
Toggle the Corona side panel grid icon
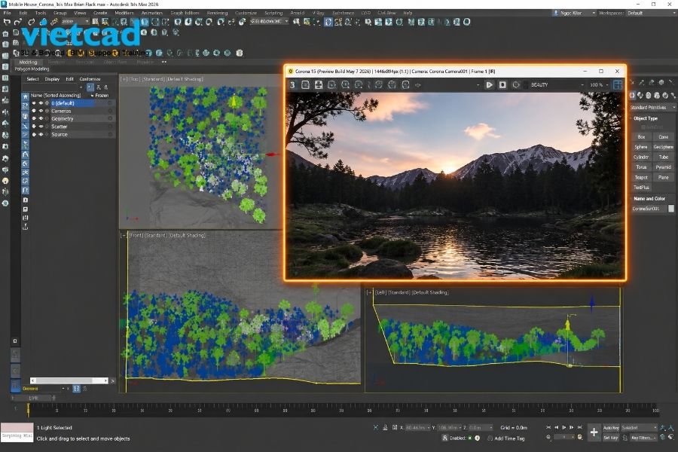pyautogui.click(x=618, y=85)
